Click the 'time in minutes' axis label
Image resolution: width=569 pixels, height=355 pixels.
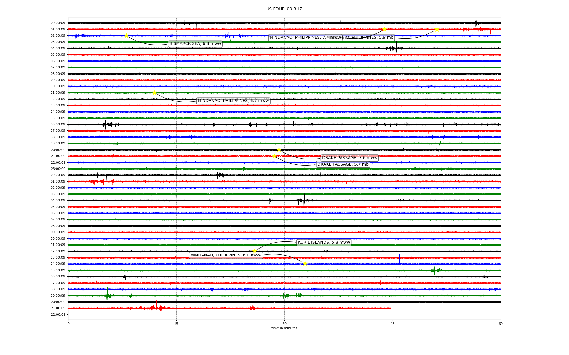284,328
